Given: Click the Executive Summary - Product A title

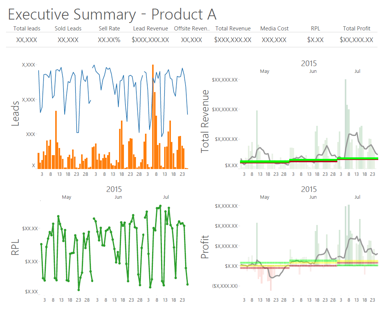Looking at the screenshot, I should (112, 15).
